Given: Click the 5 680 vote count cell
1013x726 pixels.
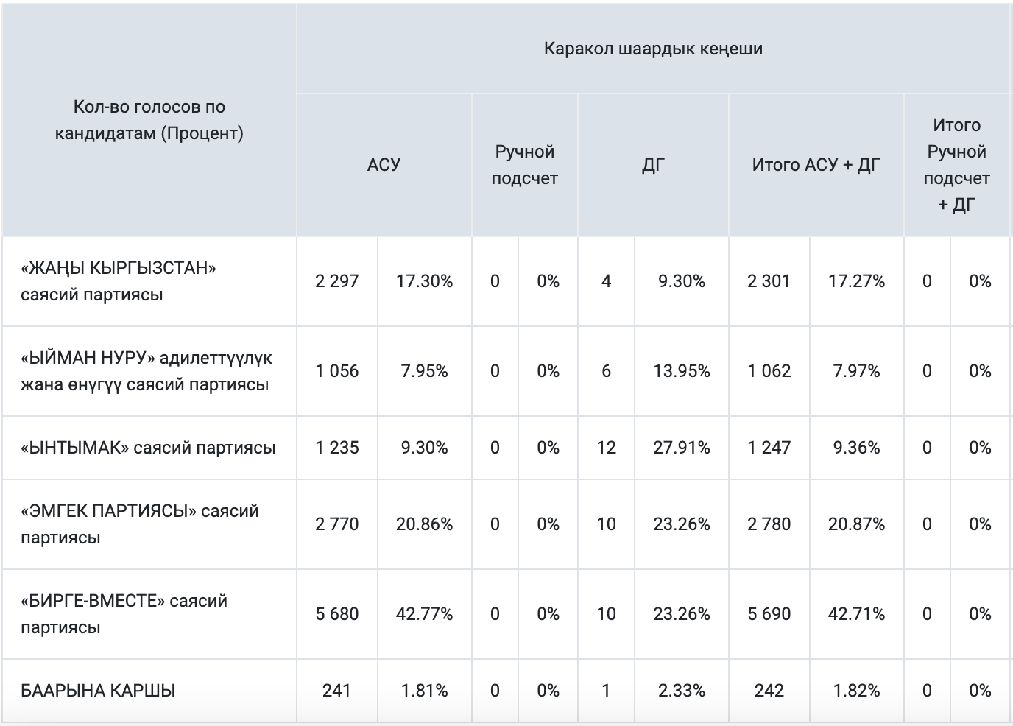Looking at the screenshot, I should click(x=337, y=614).
